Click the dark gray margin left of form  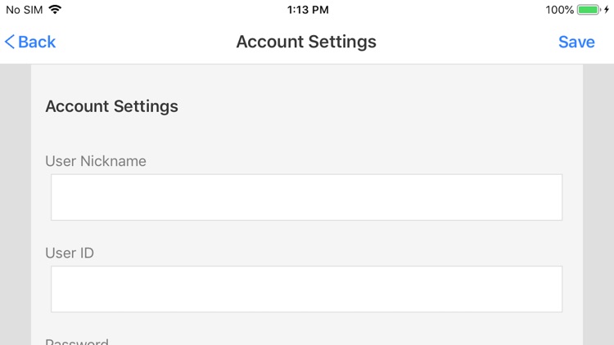pos(15,204)
